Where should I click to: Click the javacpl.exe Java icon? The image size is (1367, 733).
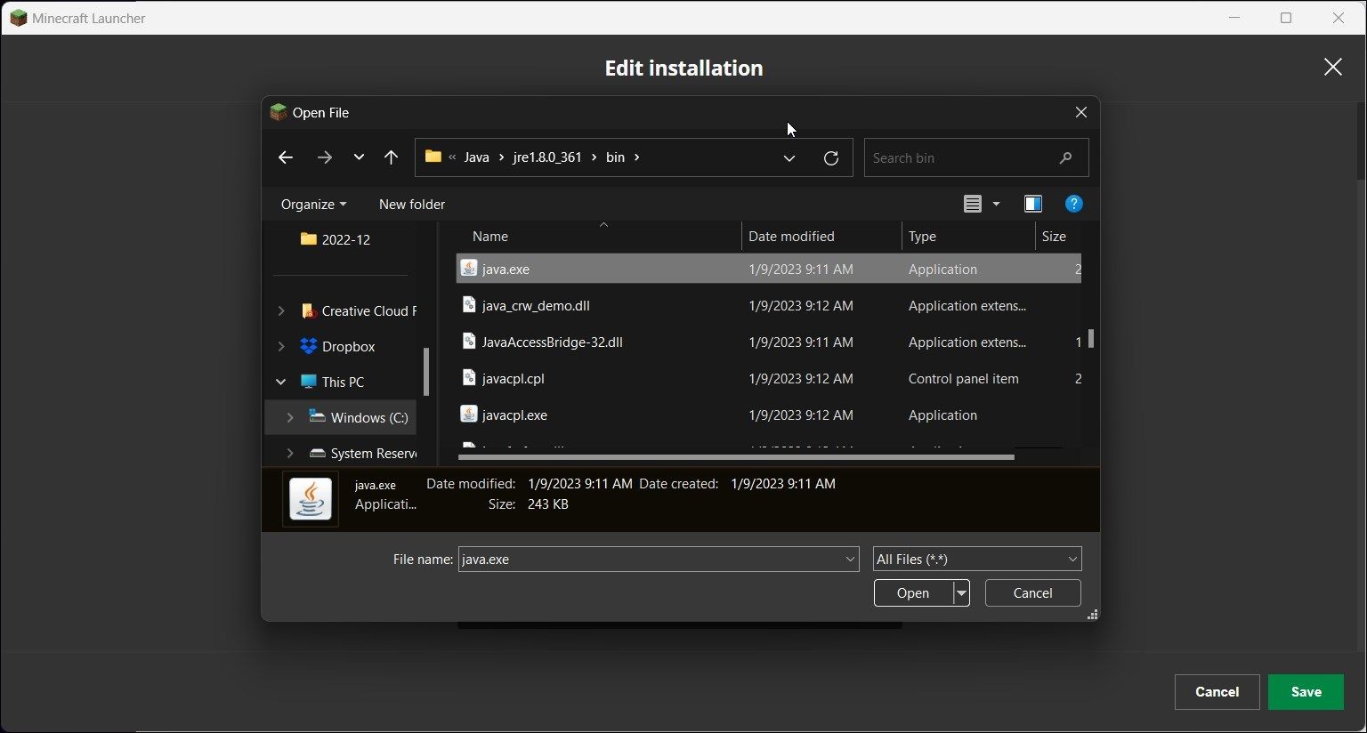click(469, 414)
